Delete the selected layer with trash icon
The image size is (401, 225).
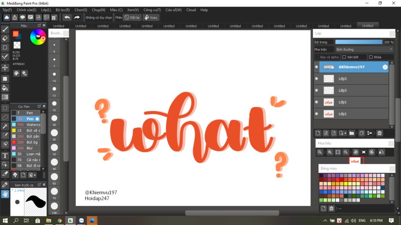pos(379,133)
